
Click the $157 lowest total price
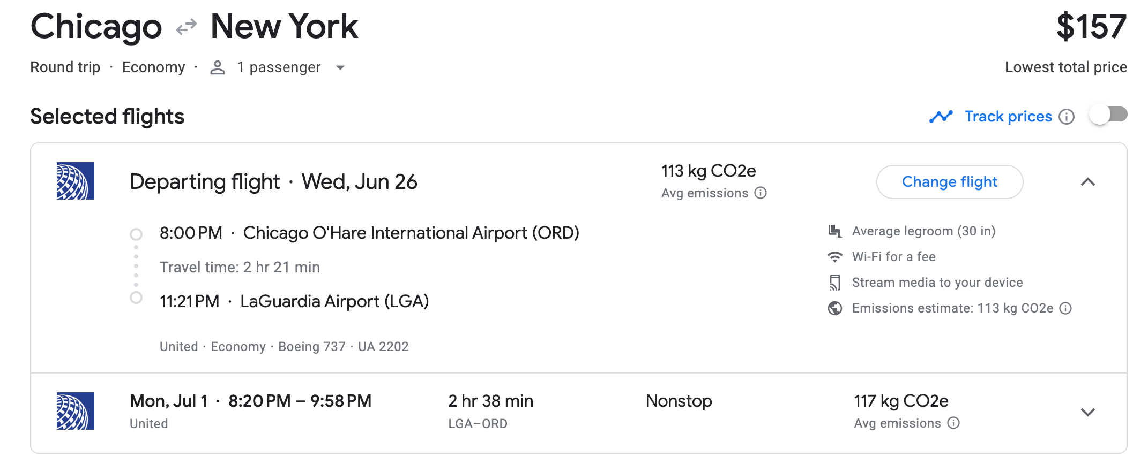1091,27
